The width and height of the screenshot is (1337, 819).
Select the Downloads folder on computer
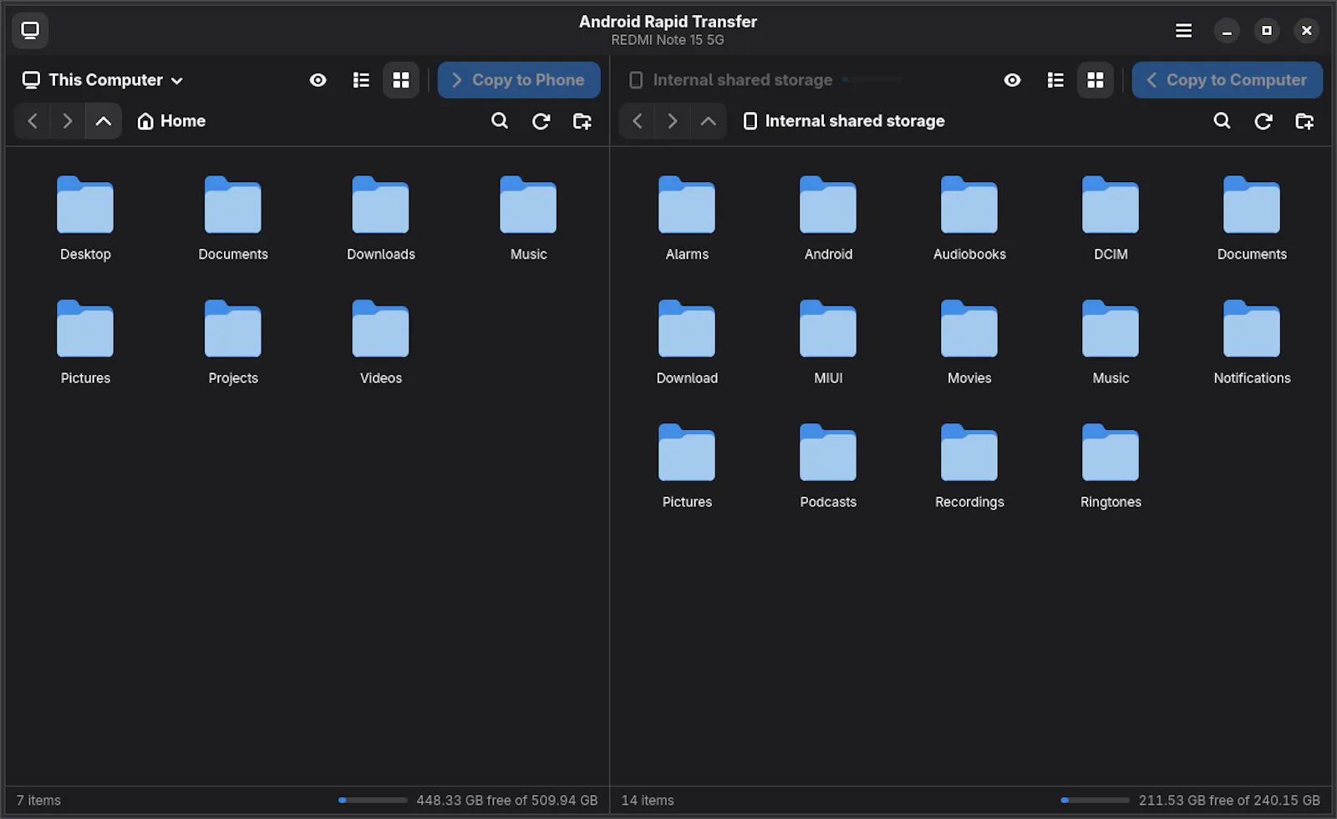(x=381, y=219)
